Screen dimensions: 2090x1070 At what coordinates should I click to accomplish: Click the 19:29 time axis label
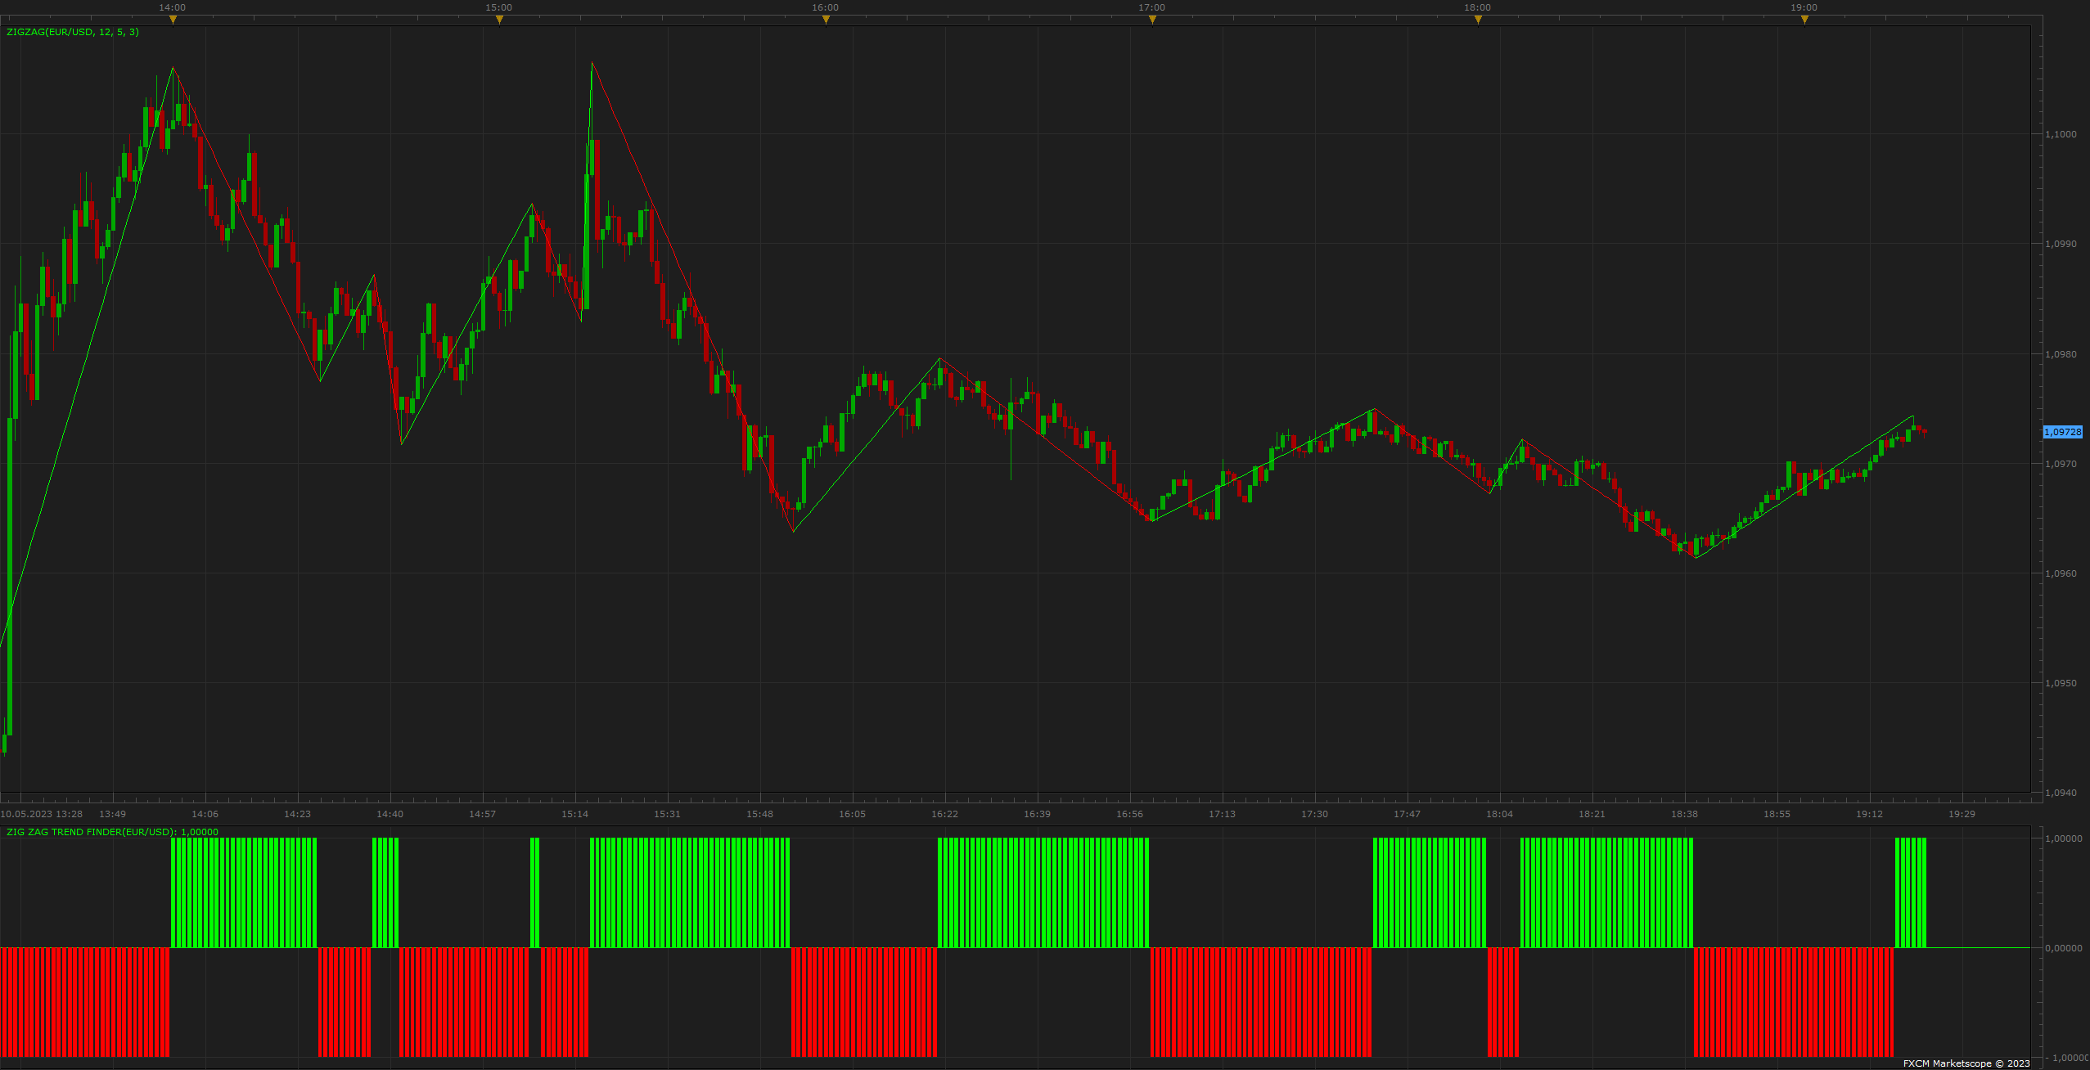coord(1962,814)
